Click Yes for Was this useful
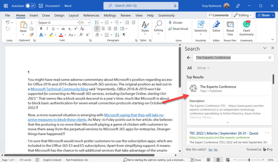 (x=210, y=149)
